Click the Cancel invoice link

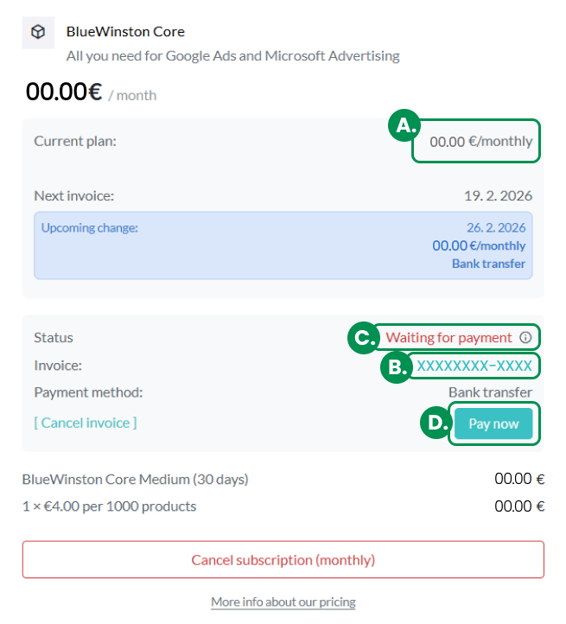click(86, 423)
